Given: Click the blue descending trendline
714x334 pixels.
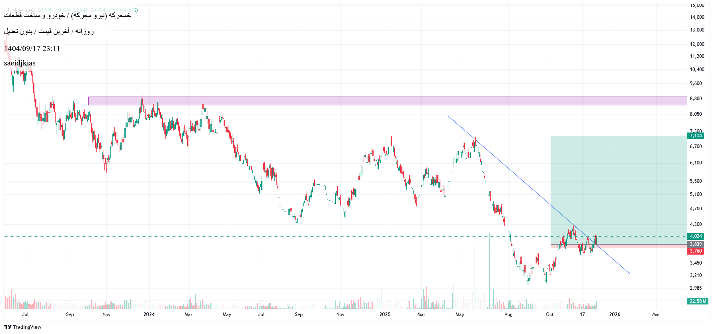Looking at the screenshot, I should (x=520, y=176).
